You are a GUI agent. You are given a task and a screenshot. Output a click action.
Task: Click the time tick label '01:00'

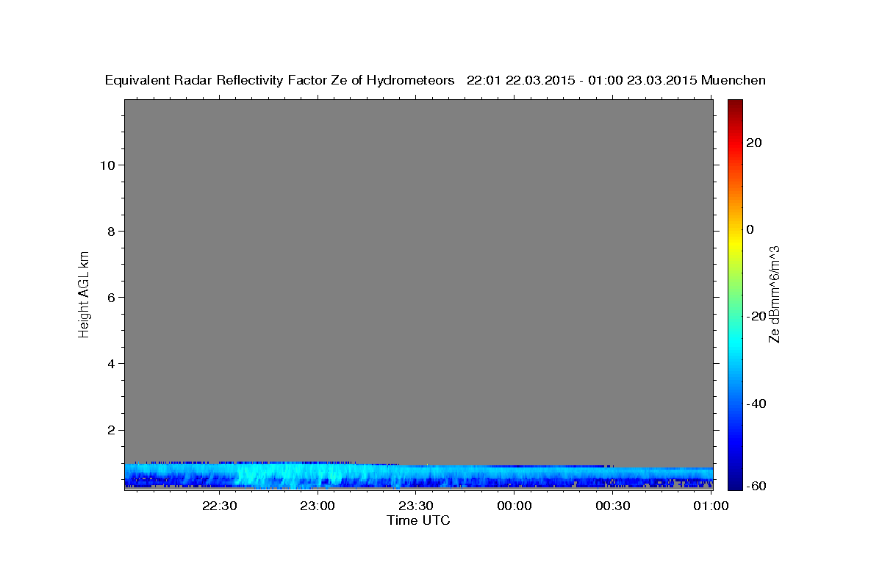(x=710, y=506)
